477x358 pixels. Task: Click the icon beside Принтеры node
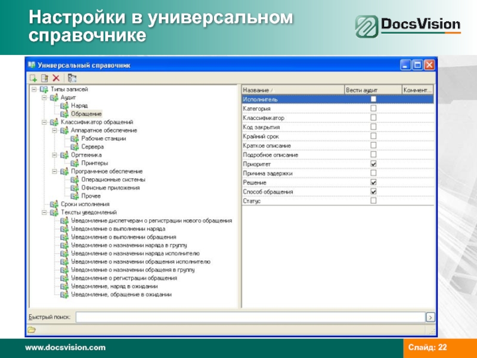click(x=75, y=163)
